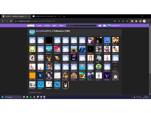Open follower with pink V logo avatar
The width and height of the screenshot is (151, 113).
pyautogui.click(x=107, y=76)
